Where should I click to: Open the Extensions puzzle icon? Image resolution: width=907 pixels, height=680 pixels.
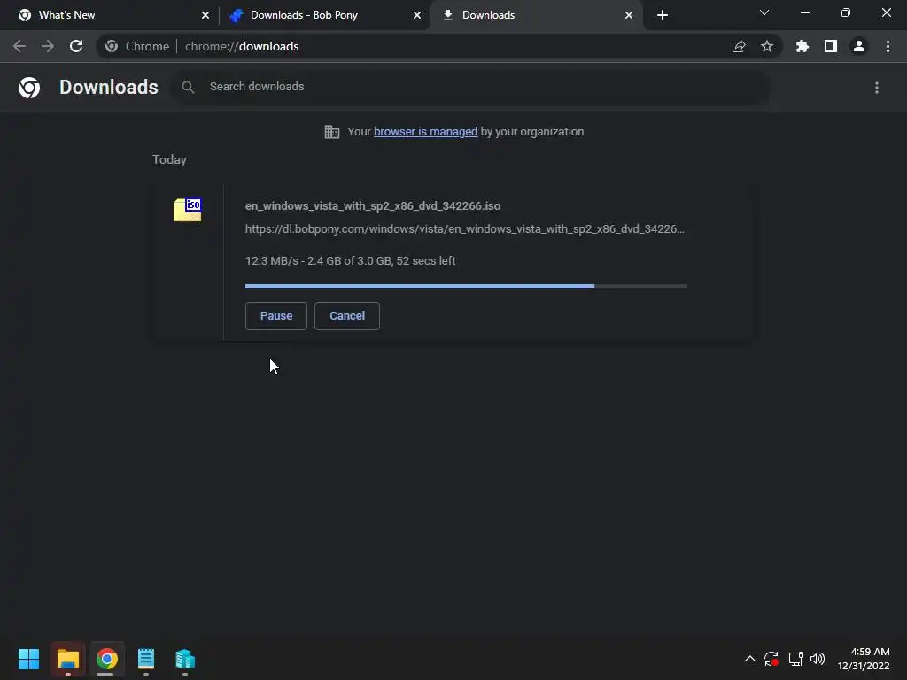(802, 46)
